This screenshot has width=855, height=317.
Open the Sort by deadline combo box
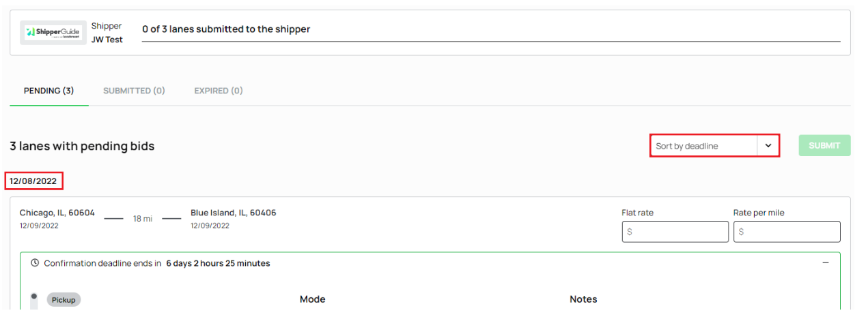(x=714, y=146)
